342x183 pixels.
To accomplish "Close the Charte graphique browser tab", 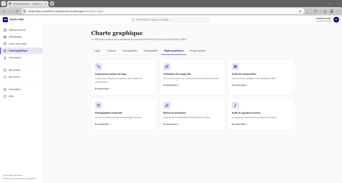I will click(45, 4).
